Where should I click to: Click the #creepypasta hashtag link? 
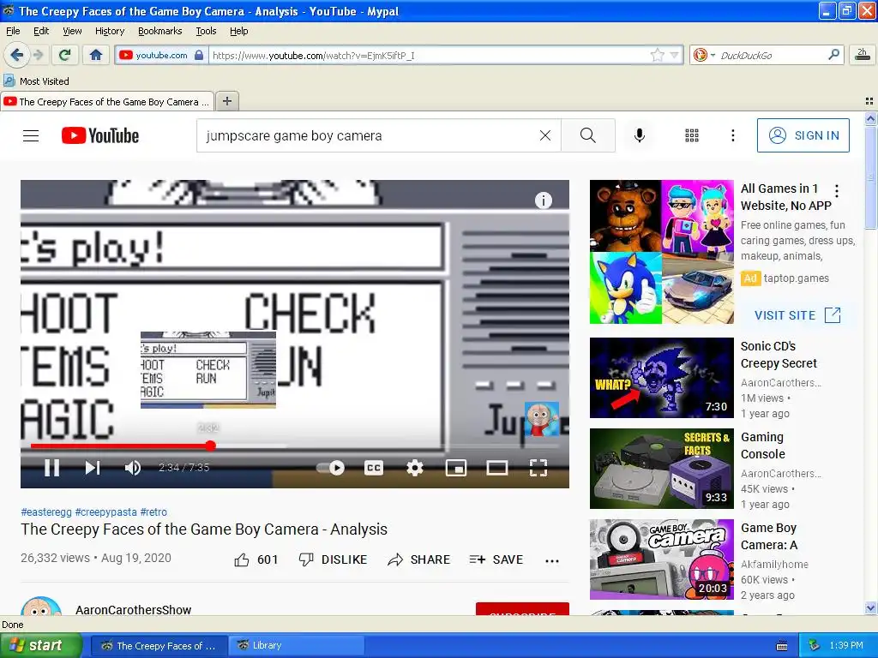[105, 511]
